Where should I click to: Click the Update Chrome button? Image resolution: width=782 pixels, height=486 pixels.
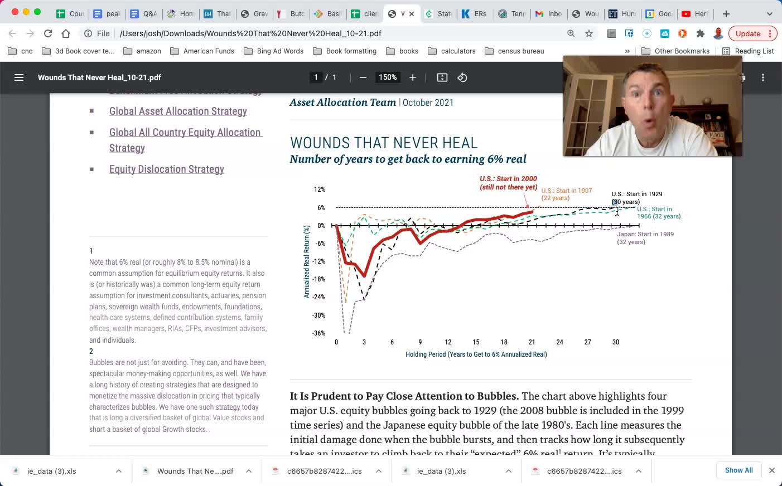[753, 33]
